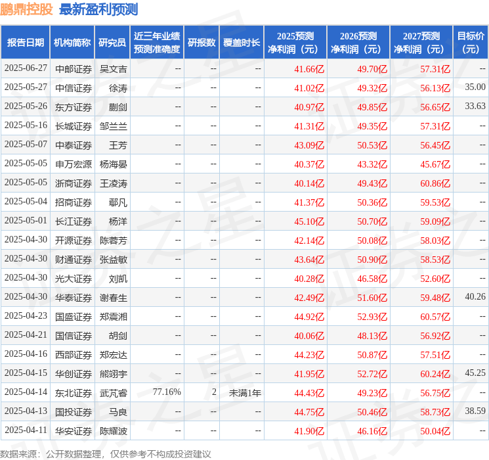Click the 研报数 column header

pyautogui.click(x=202, y=43)
